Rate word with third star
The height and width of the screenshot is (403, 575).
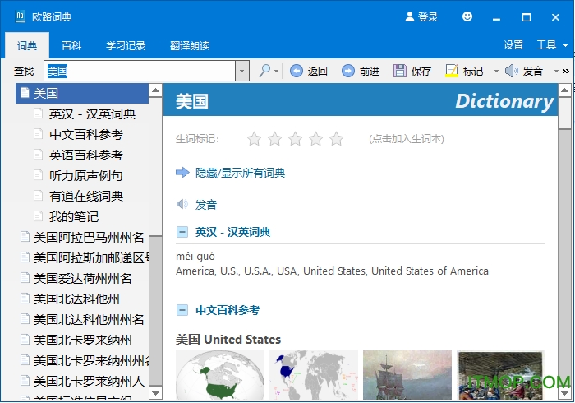(295, 139)
